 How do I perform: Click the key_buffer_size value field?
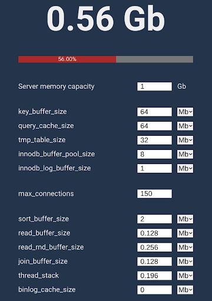(x=154, y=112)
